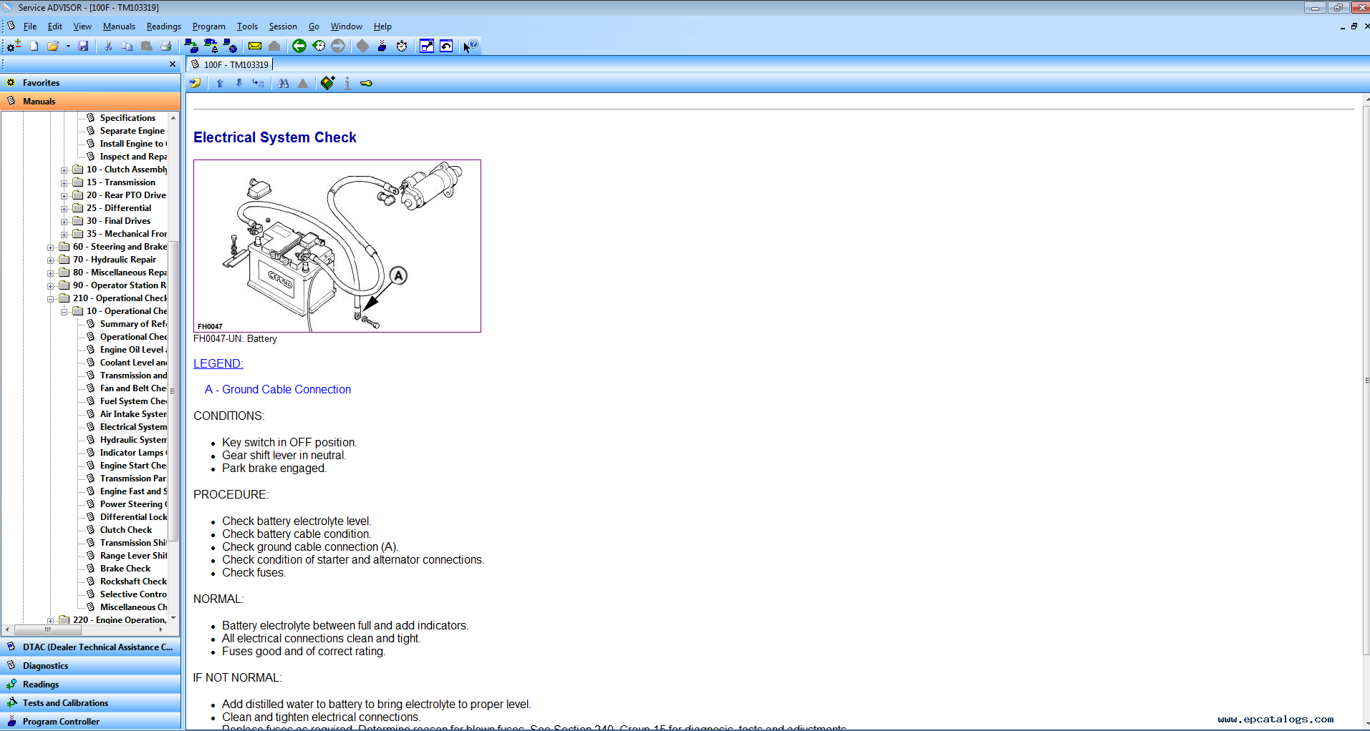Close the left navigation pane
Screen dimensions: 1370x731
[x=173, y=64]
